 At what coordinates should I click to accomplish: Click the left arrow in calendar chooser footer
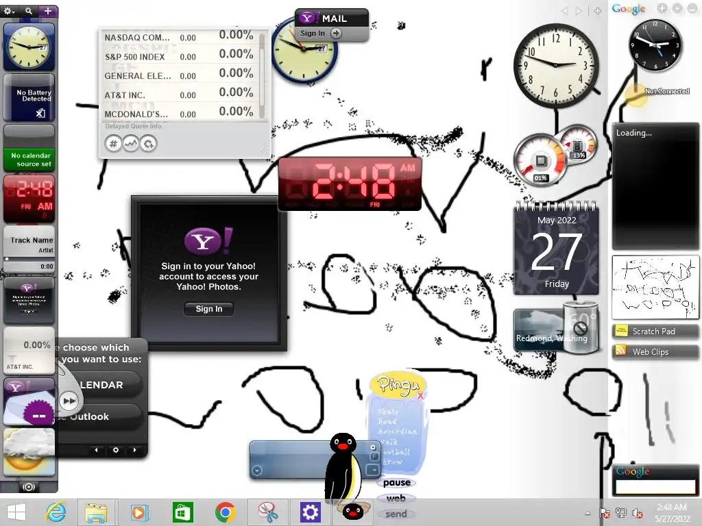96,450
